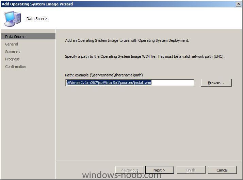Select the General step in sidebar

click(12, 44)
